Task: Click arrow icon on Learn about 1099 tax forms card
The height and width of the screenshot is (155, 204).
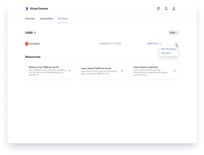Action: coord(122,71)
